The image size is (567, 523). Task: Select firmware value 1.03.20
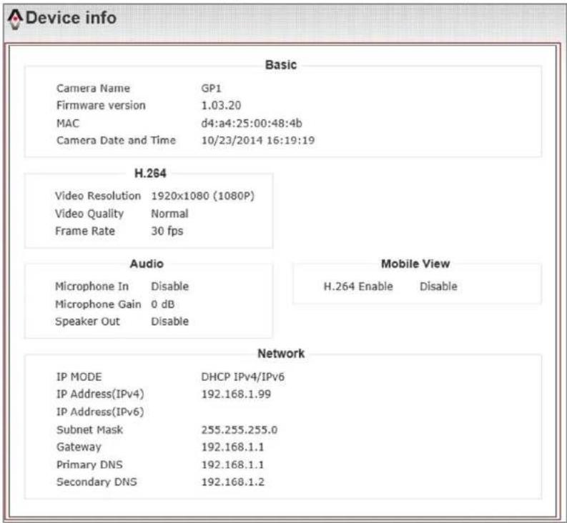click(x=221, y=106)
